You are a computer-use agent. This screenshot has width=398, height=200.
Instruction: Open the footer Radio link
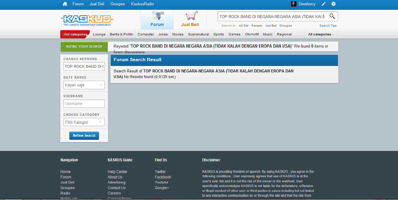(x=65, y=193)
